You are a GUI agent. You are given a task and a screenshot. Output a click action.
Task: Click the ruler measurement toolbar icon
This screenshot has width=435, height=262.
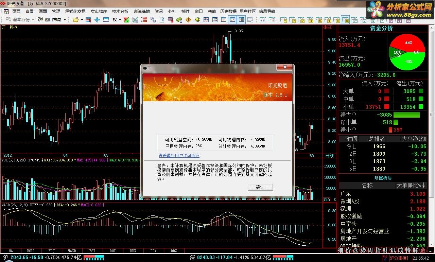click(x=106, y=20)
